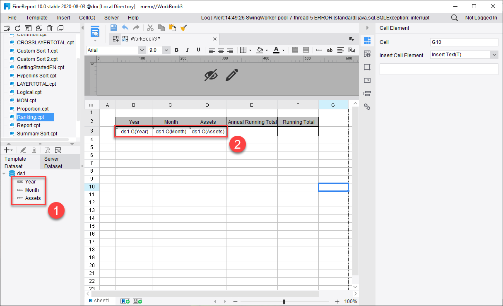Open Cell Attributes panel icon
The width and height of the screenshot is (503, 306).
(367, 54)
